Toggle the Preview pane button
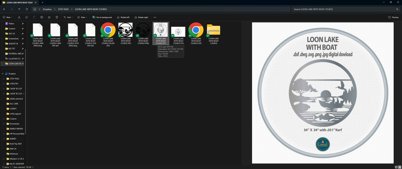The image size is (402, 169). [394, 17]
